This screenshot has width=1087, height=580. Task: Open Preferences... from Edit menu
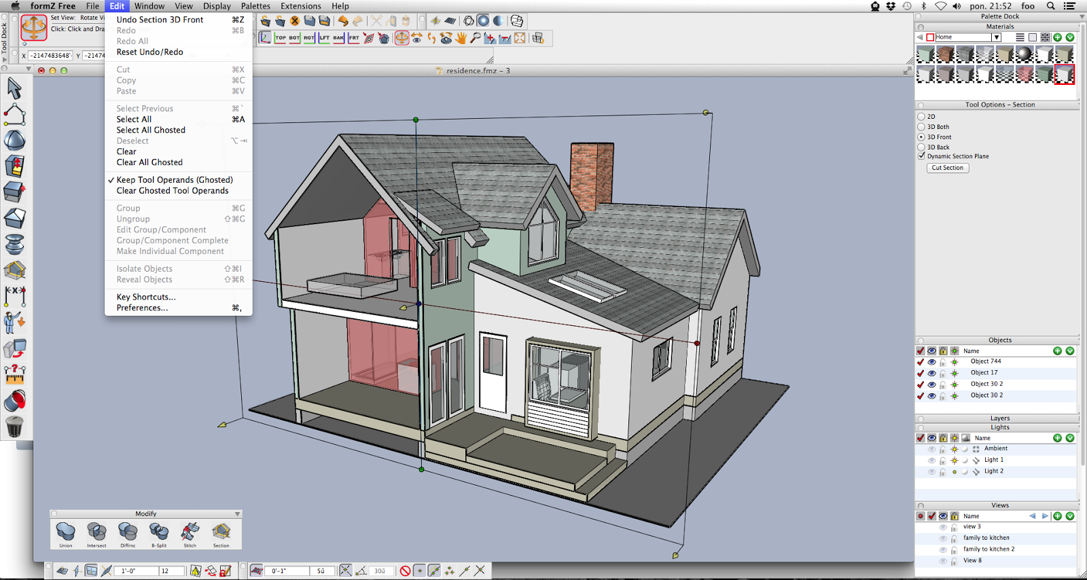[179, 308]
